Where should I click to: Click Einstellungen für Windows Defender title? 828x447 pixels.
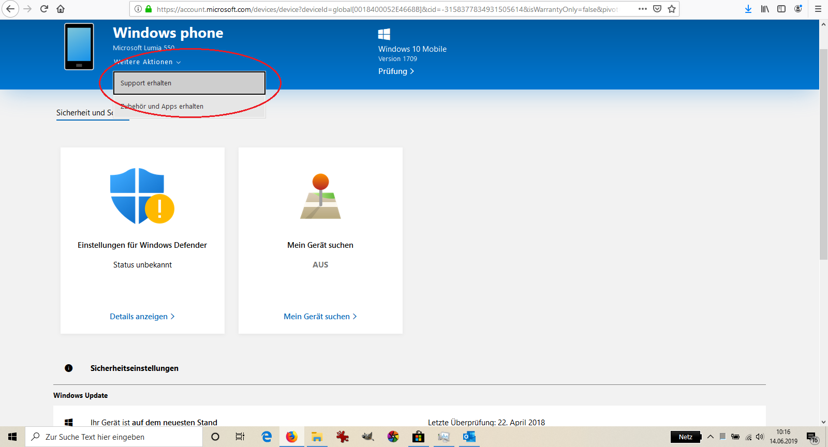point(142,245)
